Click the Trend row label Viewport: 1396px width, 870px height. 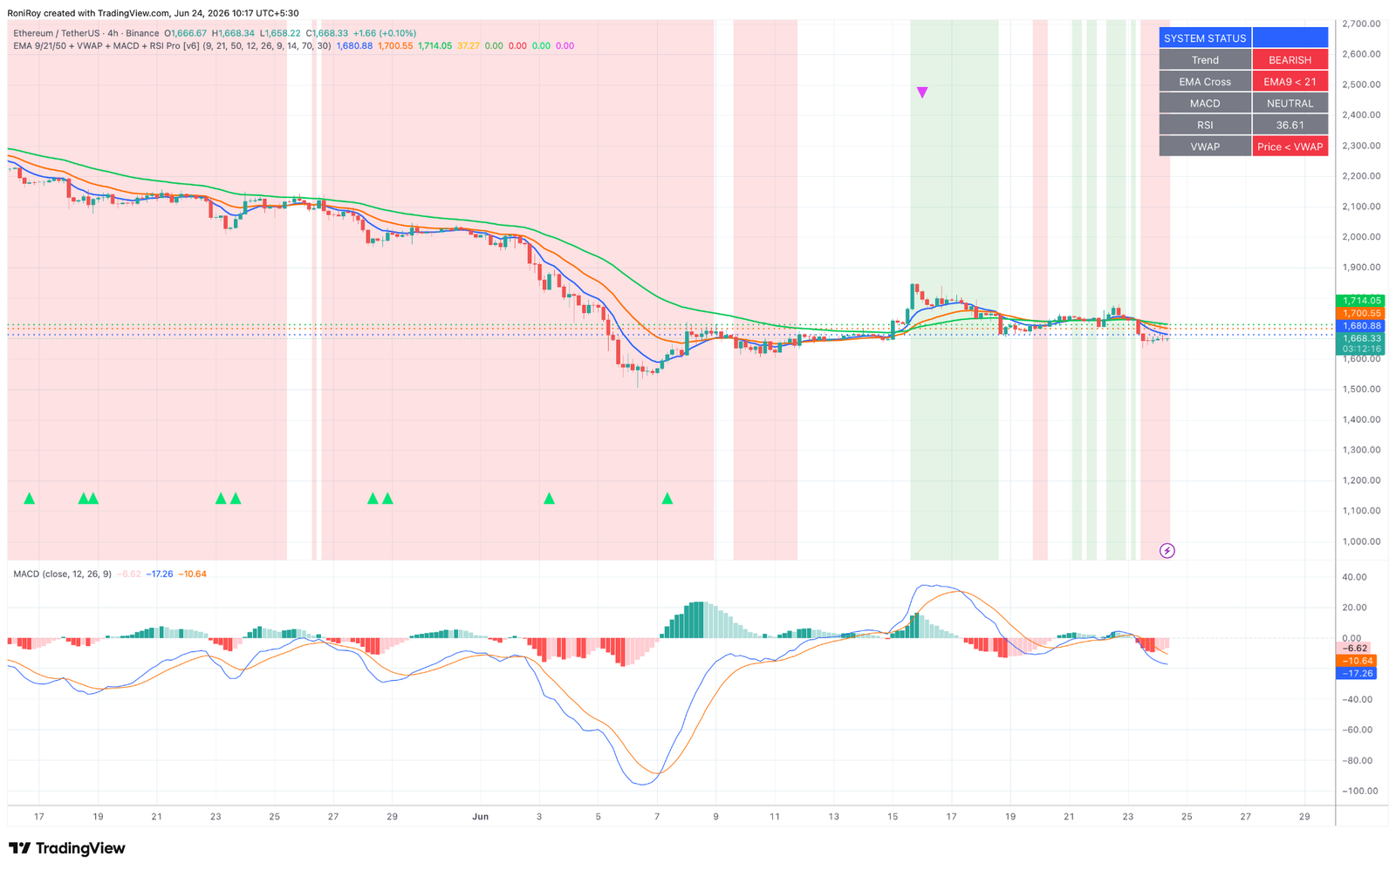pos(1205,60)
